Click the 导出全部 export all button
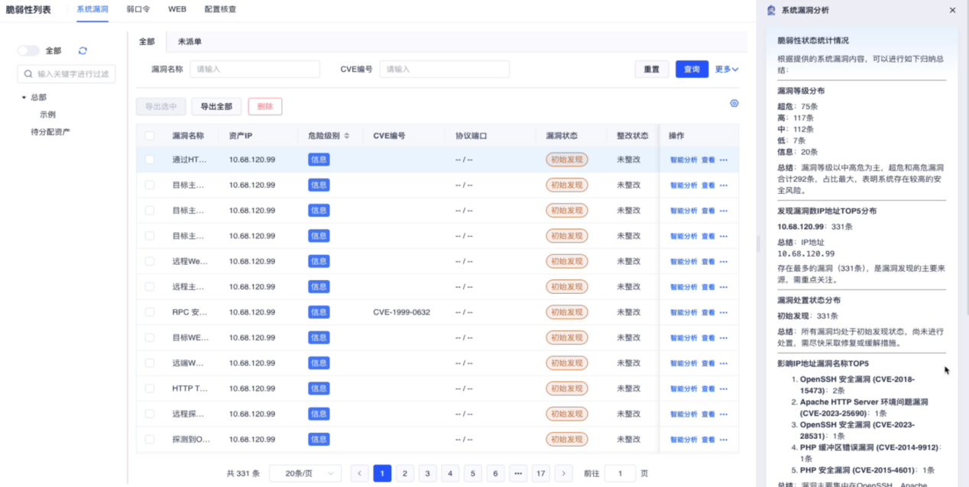Image resolution: width=969 pixels, height=487 pixels. (x=216, y=106)
